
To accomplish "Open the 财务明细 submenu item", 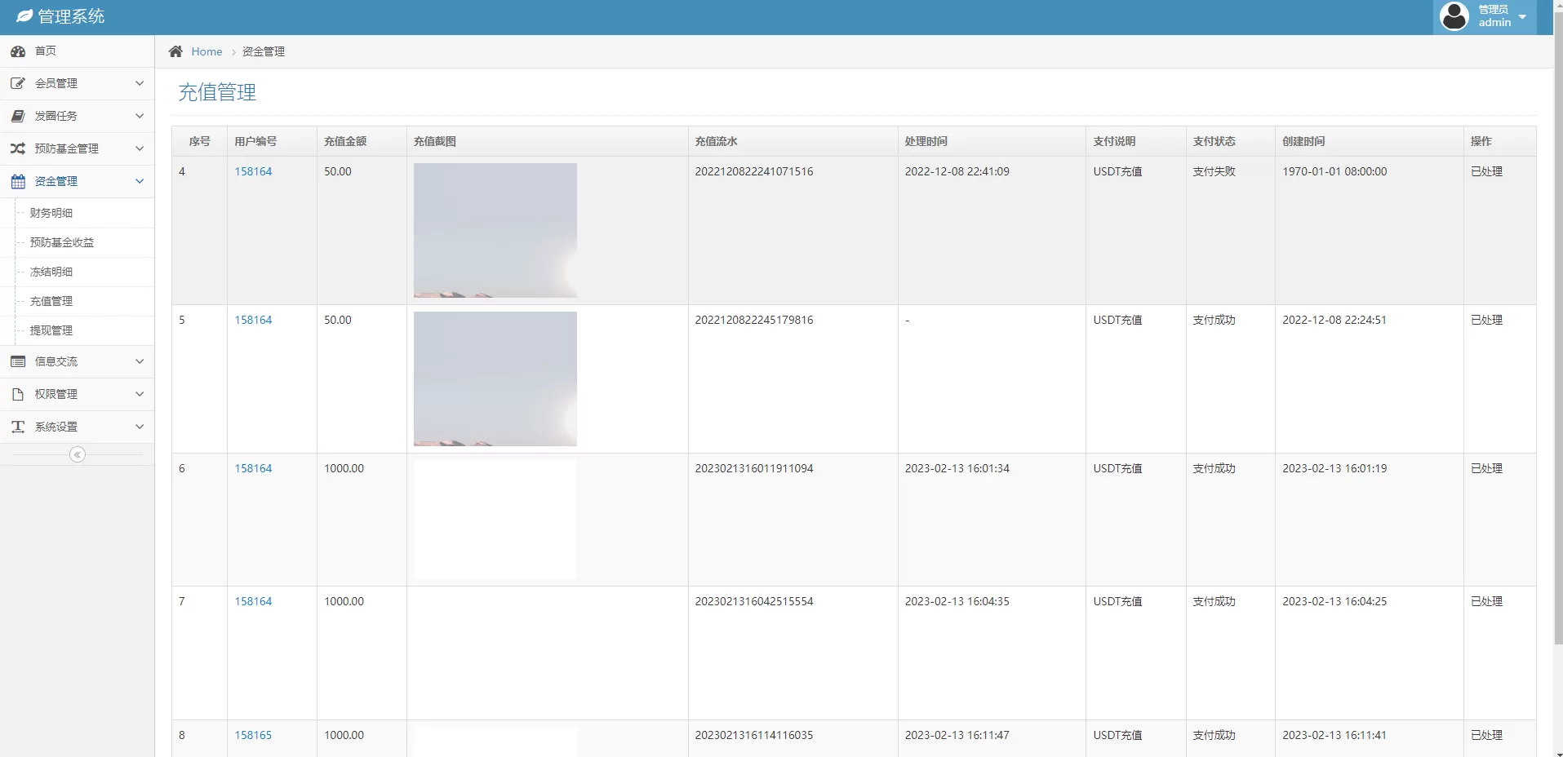I will (51, 213).
